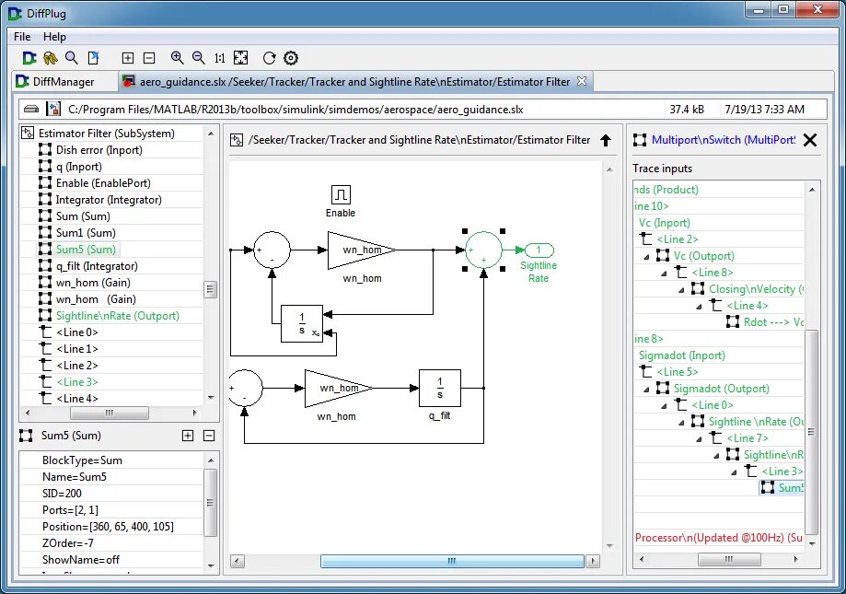Click the refresh arrow toolbar icon

pos(269,58)
